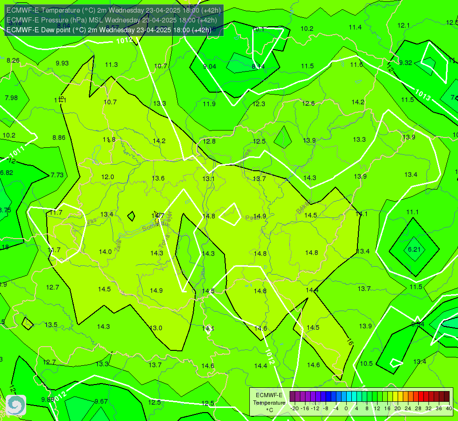
Task: Click the legend tick label 16
Action: click(x=387, y=408)
